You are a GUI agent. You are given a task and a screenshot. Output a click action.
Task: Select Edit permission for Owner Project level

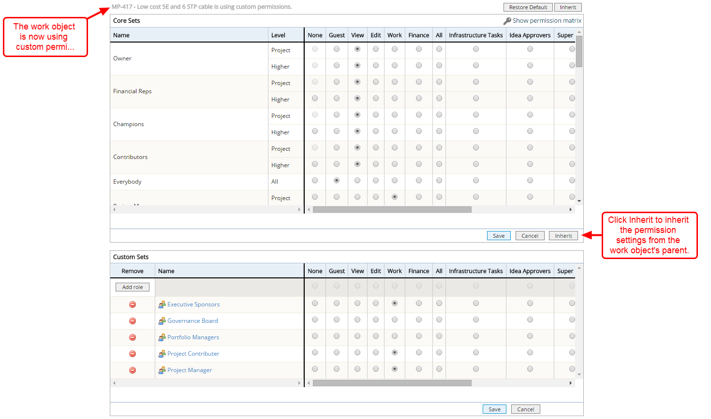(x=376, y=49)
